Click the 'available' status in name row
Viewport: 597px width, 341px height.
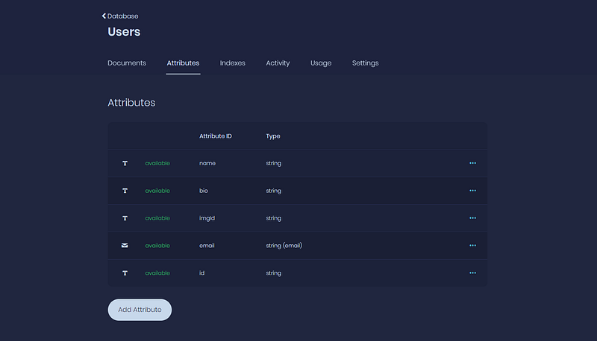click(x=157, y=163)
